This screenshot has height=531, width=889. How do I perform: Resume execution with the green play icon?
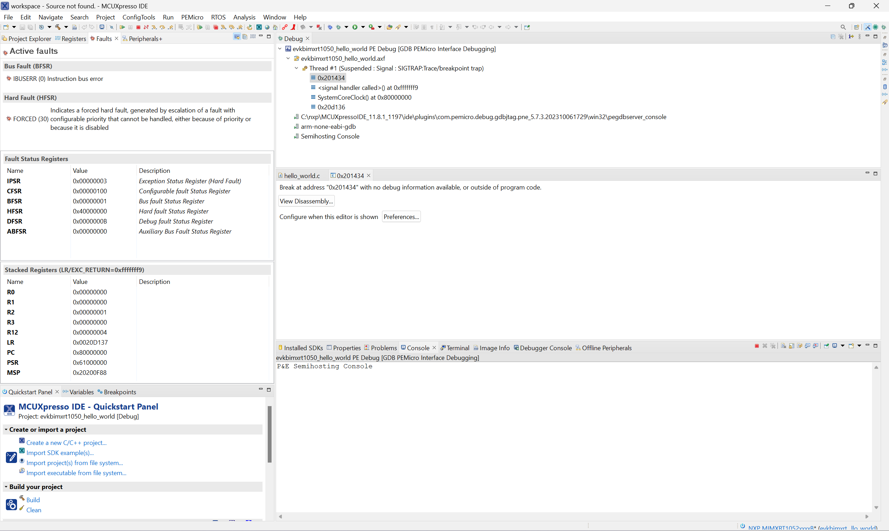123,27
